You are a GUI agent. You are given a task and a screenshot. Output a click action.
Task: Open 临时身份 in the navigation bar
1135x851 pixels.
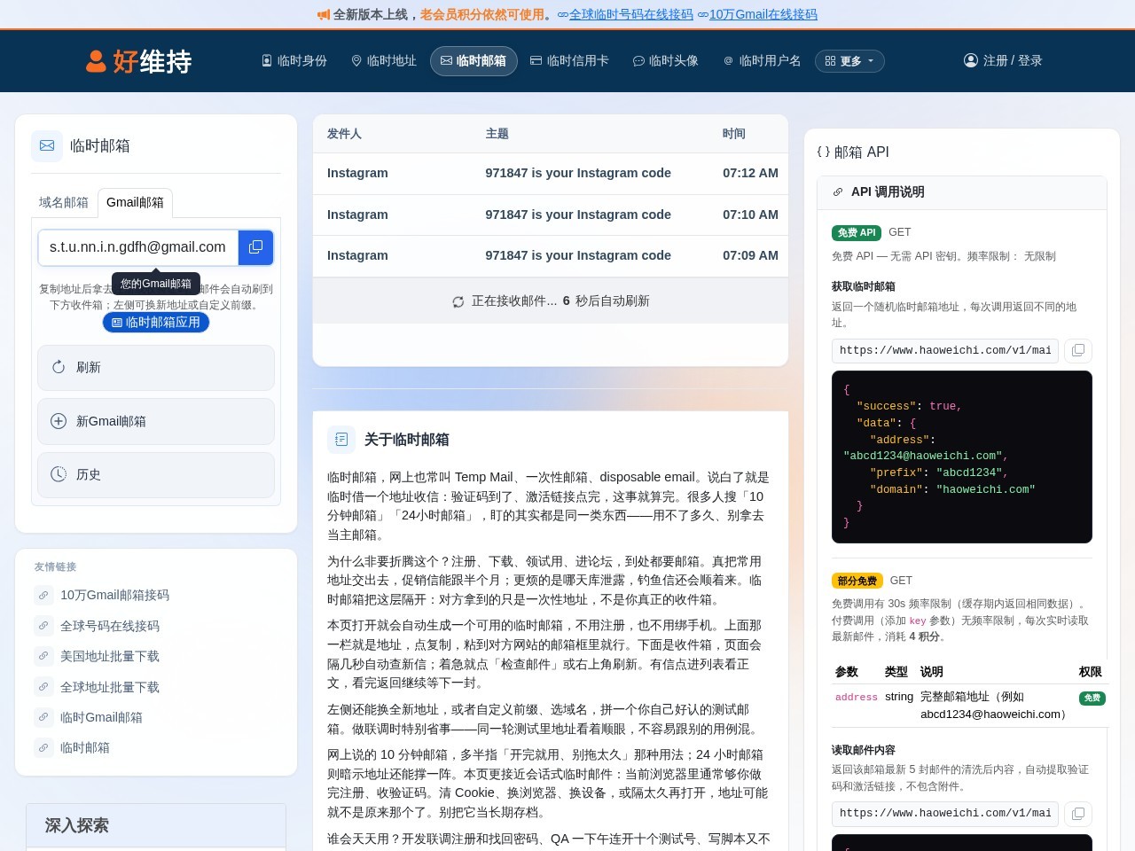tap(294, 61)
